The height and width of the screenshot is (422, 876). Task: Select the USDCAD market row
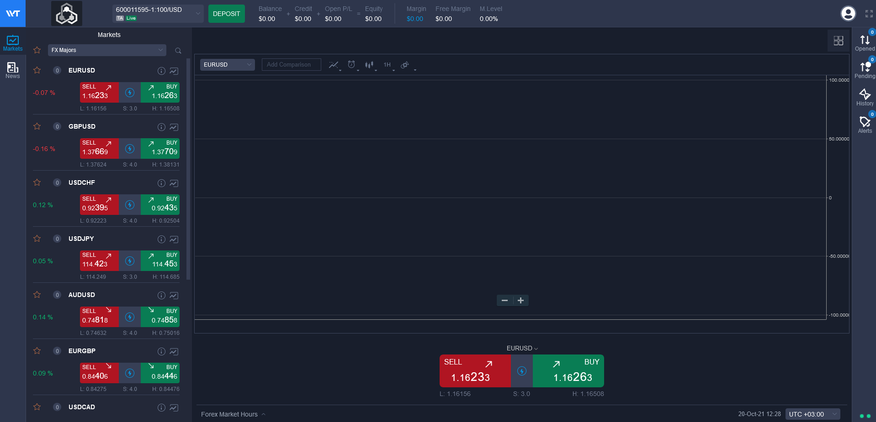pos(106,407)
